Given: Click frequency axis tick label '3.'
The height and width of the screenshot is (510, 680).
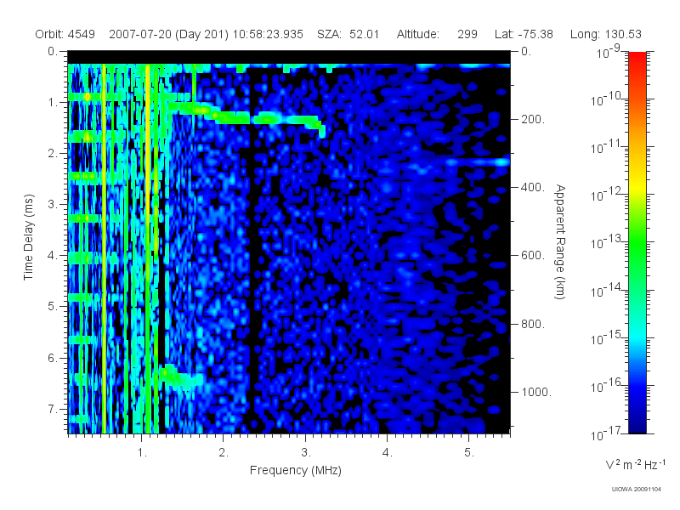Looking at the screenshot, I should pyautogui.click(x=306, y=453).
